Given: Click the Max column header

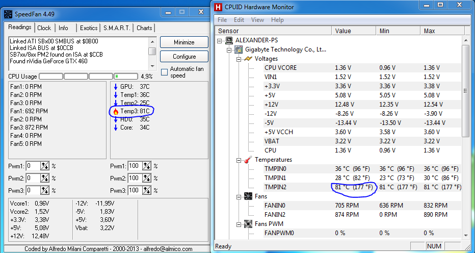Looking at the screenshot, I should click(442, 31).
